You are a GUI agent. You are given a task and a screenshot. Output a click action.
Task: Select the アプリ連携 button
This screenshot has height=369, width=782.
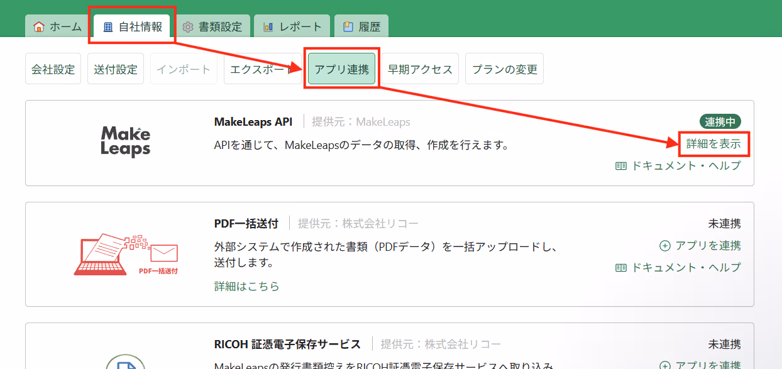tap(342, 69)
